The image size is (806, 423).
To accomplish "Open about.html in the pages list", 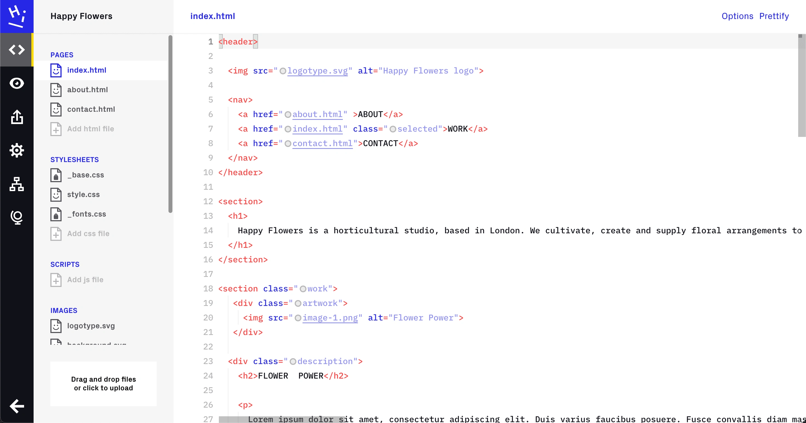I will [87, 89].
